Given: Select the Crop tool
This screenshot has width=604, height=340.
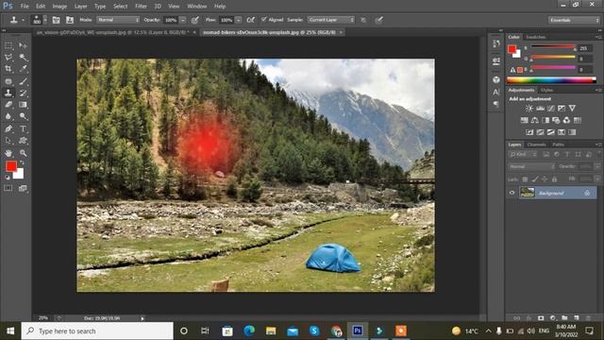Looking at the screenshot, I should tap(8, 69).
